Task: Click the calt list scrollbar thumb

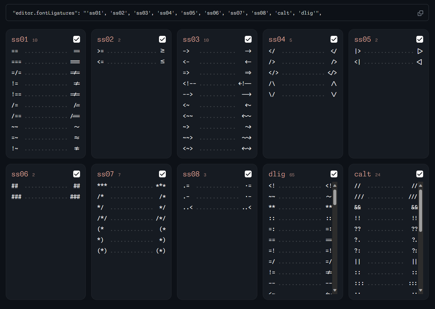Action: 421,211
